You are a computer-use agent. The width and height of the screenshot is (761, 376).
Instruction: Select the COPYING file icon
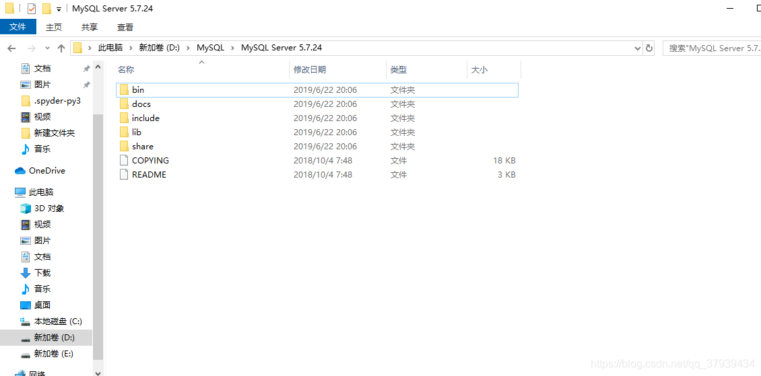tap(124, 160)
